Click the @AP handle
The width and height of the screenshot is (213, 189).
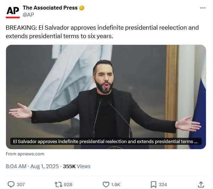tap(29, 15)
